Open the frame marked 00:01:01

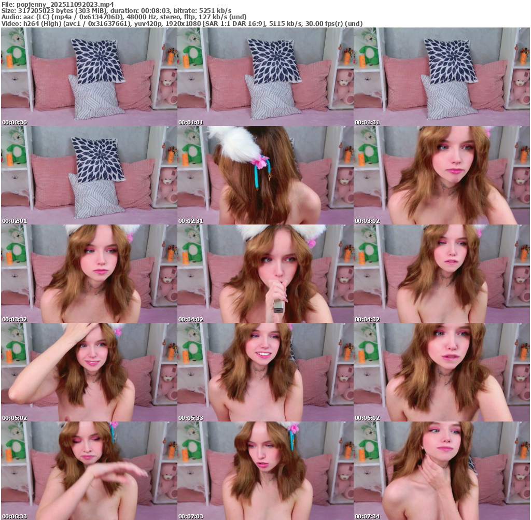point(265,77)
